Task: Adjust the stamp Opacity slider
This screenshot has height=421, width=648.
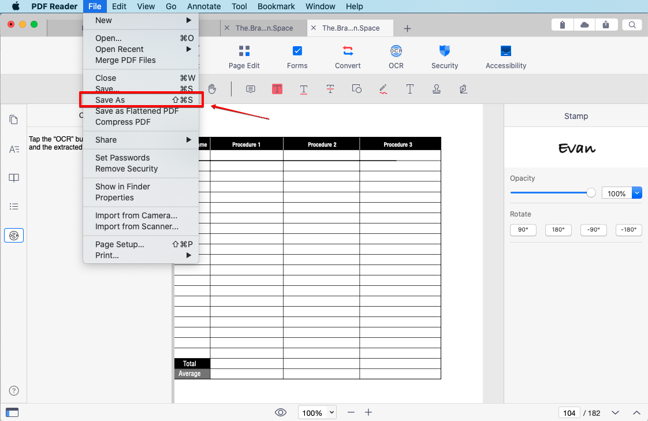Action: tap(553, 192)
